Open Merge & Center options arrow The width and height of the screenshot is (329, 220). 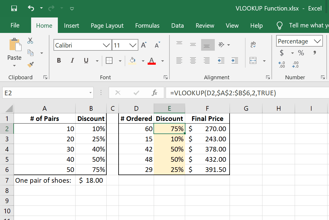[x=264, y=61]
